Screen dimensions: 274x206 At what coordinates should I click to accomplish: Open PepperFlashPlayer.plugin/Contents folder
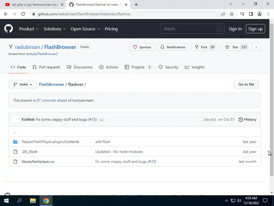point(50,142)
